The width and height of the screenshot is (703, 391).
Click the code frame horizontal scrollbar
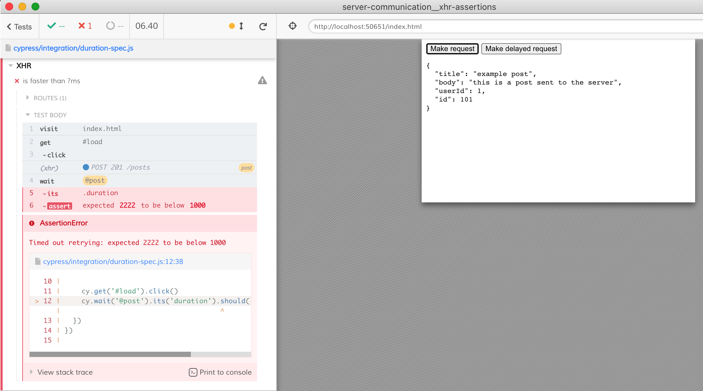[110, 354]
